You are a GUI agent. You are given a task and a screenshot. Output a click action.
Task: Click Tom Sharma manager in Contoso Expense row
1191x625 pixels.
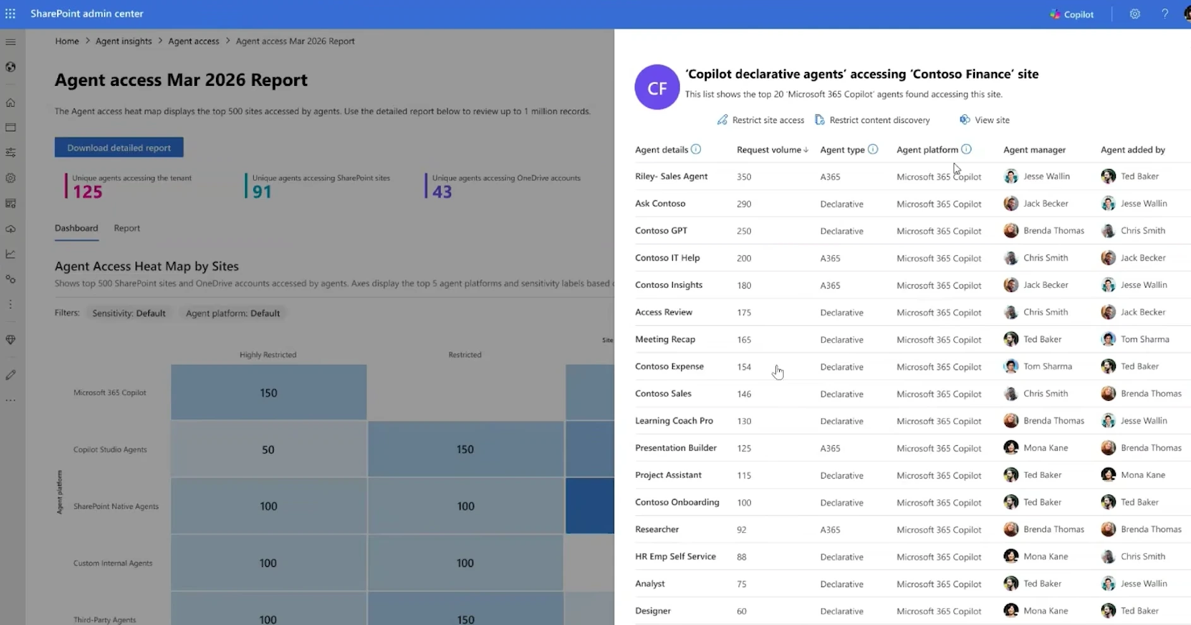(1038, 366)
